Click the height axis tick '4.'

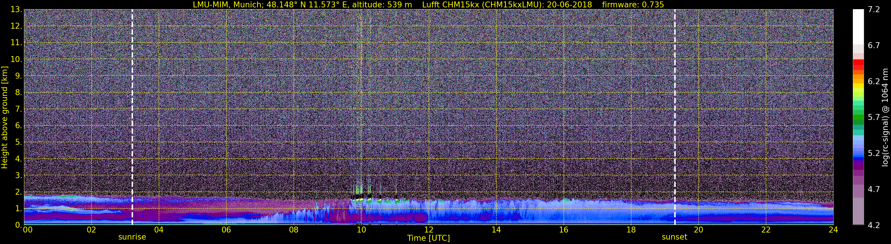tap(19, 159)
